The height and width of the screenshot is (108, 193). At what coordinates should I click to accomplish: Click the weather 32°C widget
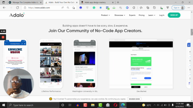[147, 105]
